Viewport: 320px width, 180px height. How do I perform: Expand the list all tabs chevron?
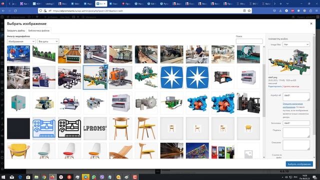(x=287, y=3)
